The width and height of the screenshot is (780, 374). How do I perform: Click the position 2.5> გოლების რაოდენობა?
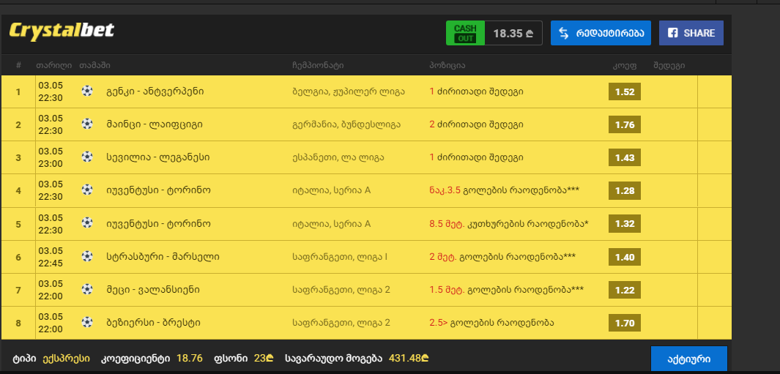pyautogui.click(x=491, y=323)
